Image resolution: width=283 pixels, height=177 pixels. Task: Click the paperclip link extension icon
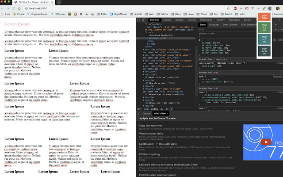click(x=264, y=8)
